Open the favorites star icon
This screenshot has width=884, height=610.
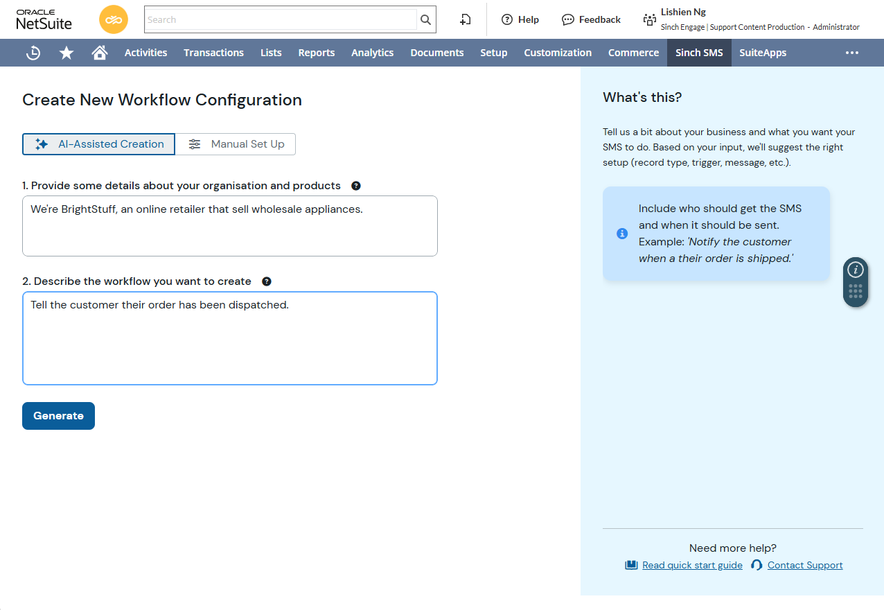click(66, 53)
